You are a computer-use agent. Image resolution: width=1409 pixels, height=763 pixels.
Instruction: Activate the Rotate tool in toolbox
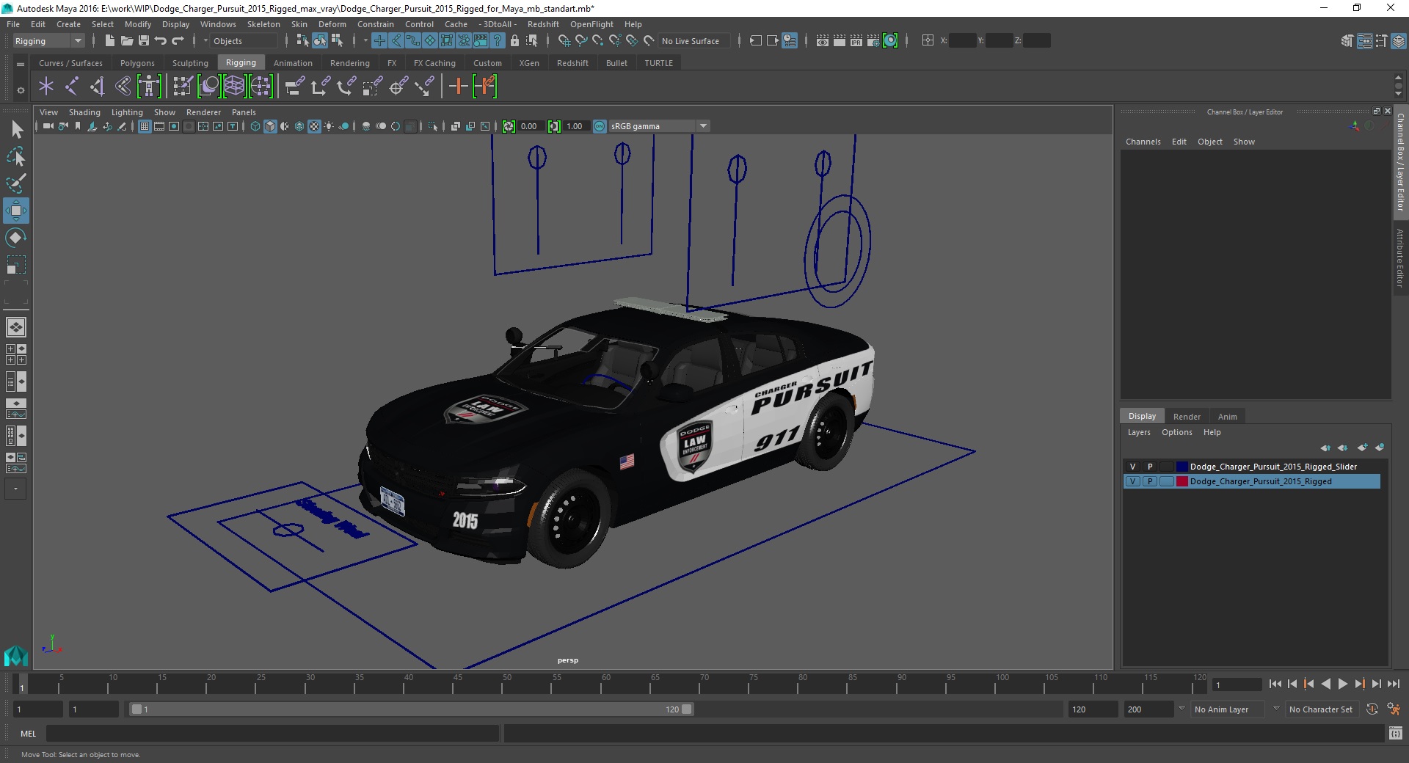pos(16,238)
